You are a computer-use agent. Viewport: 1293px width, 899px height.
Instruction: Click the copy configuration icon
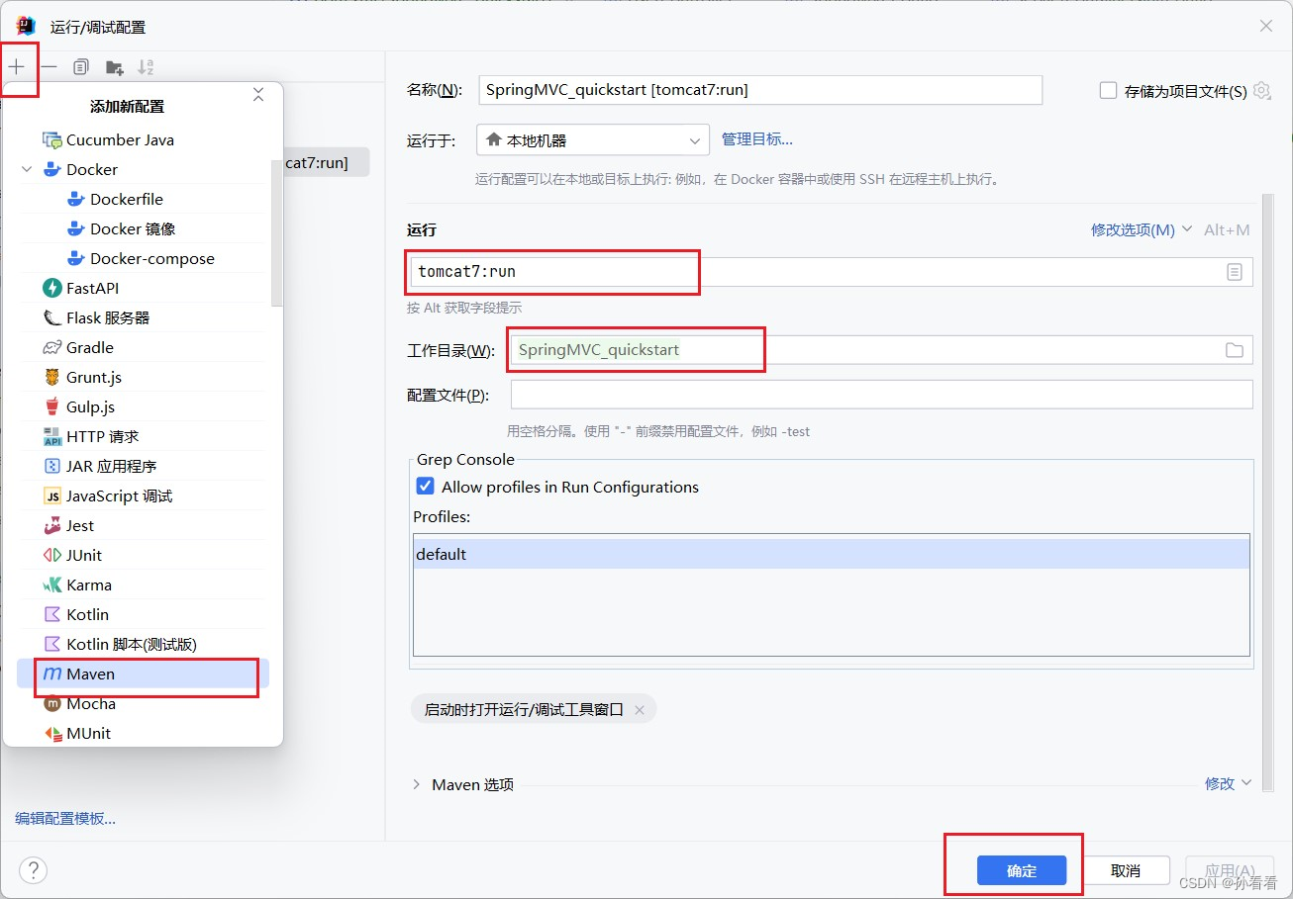coord(81,67)
